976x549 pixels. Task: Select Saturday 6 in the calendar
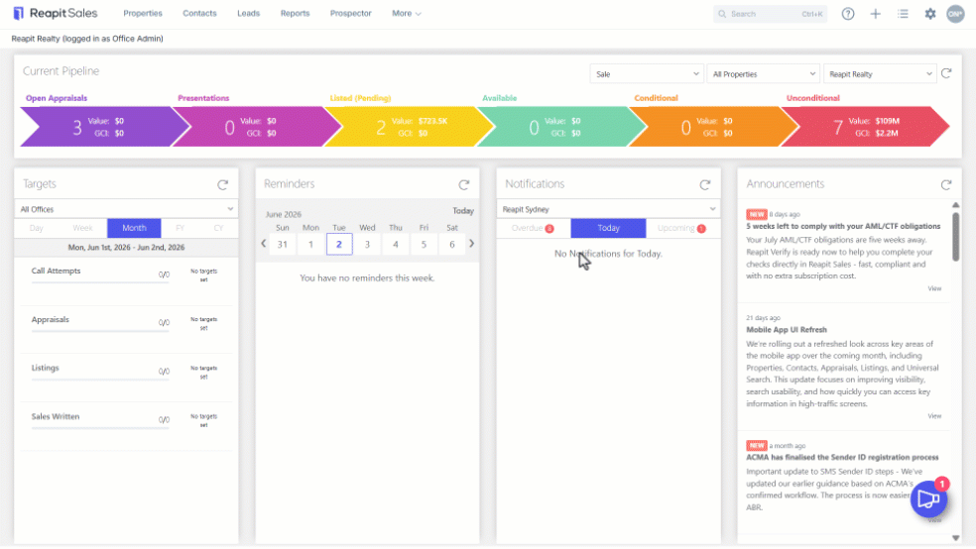click(452, 245)
